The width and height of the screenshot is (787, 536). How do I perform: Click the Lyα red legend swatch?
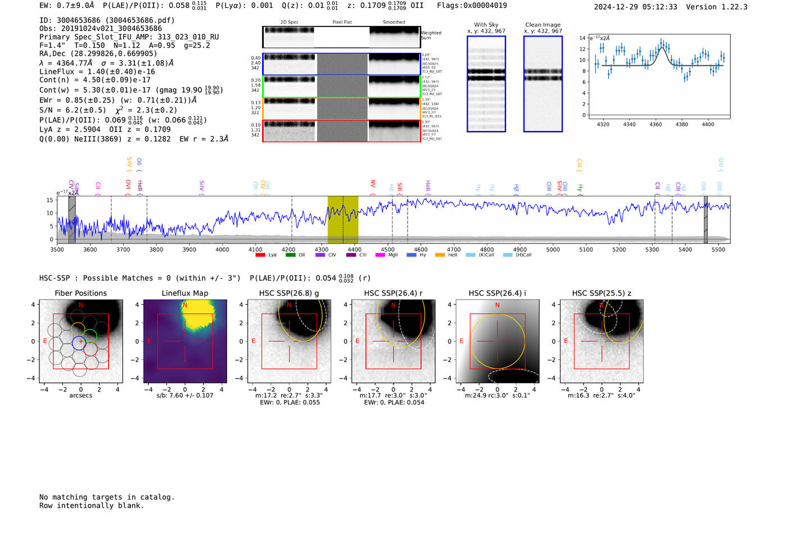pyautogui.click(x=260, y=255)
